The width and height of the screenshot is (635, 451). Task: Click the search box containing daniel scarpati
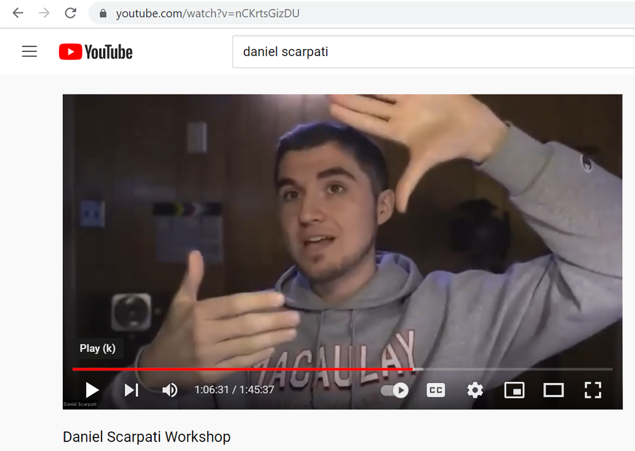coord(433,51)
